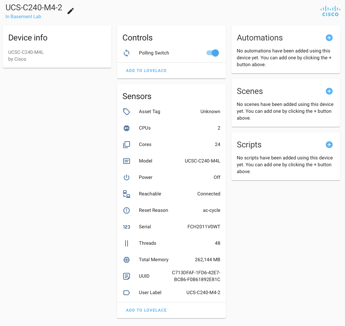Click Add to Lovelace under Controls

point(146,71)
